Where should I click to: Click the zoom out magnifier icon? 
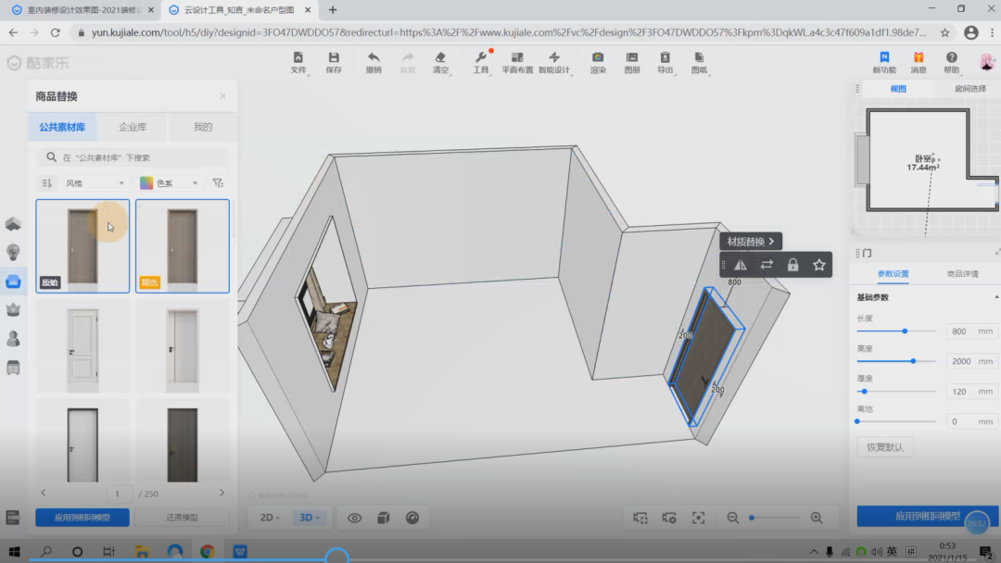[x=733, y=518]
